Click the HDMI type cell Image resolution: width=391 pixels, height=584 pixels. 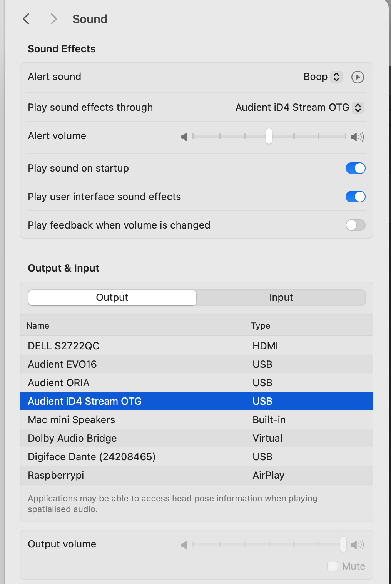tap(265, 346)
